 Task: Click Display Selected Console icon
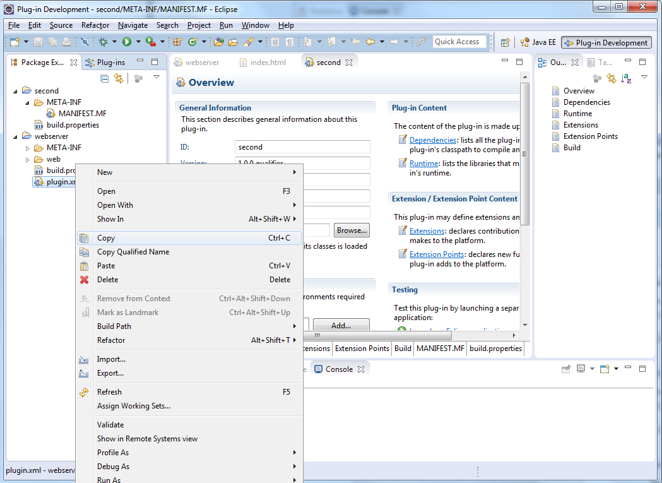click(581, 369)
